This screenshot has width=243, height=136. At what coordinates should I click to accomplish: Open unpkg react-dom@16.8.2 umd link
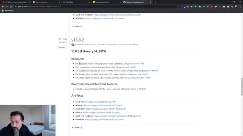[106, 109]
